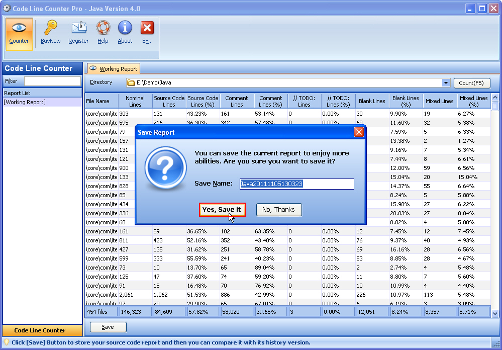502x350 pixels.
Task: Click the 5.71% mixed lines total
Action: pos(474,312)
